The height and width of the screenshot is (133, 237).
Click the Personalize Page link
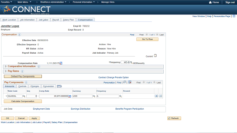(x=222, y=16)
